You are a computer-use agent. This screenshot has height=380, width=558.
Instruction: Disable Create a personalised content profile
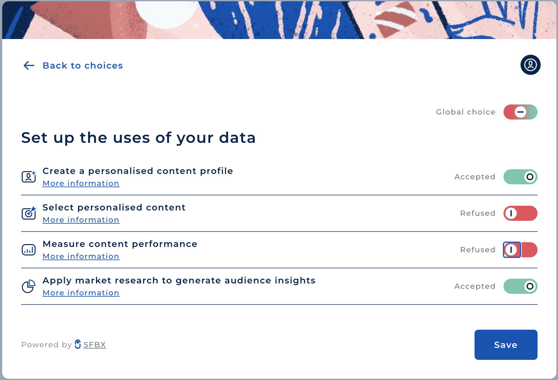pos(521,176)
